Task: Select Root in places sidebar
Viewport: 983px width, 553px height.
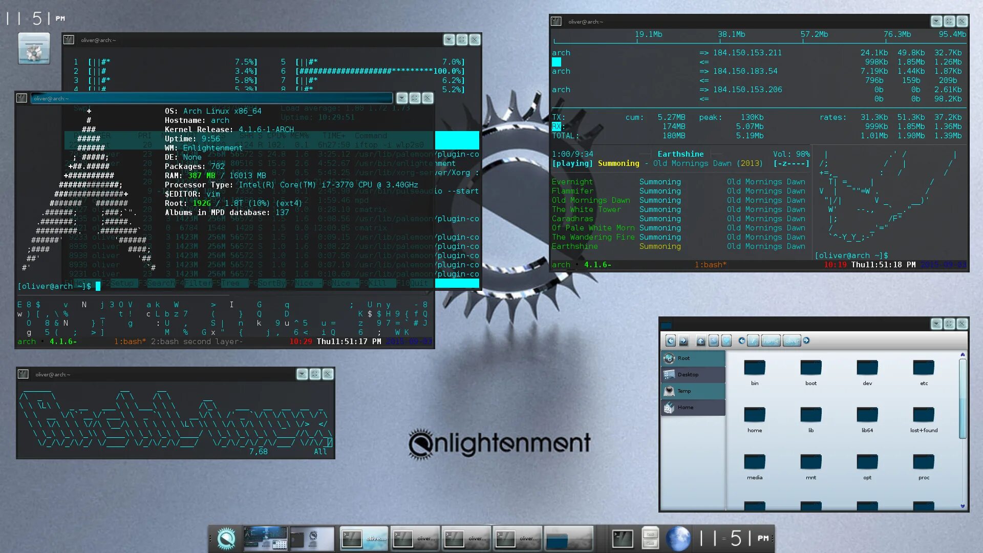Action: (x=693, y=358)
